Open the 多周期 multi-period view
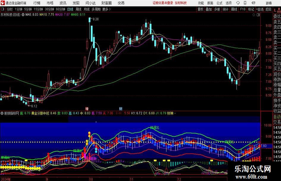281x181 pixels. click(96, 9)
